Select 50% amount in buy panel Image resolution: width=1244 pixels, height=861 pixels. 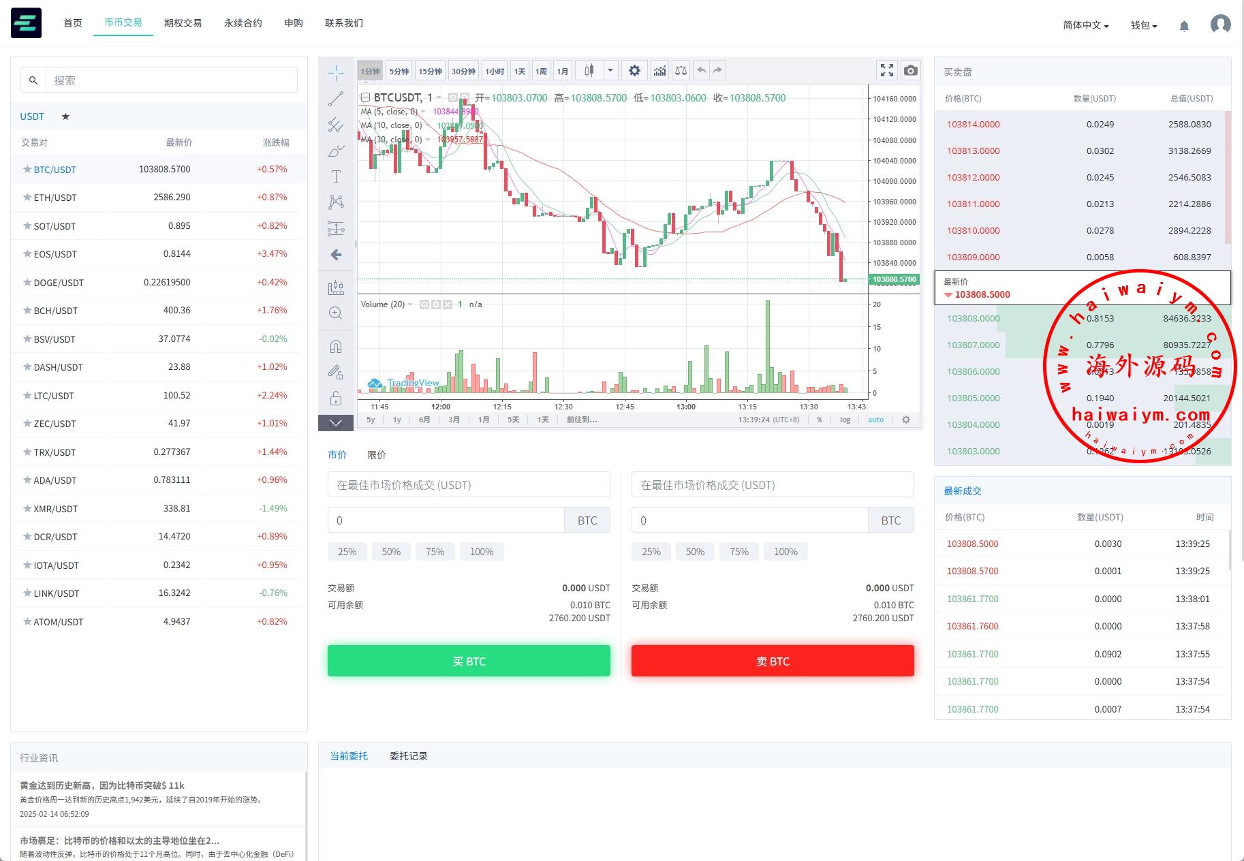point(391,552)
